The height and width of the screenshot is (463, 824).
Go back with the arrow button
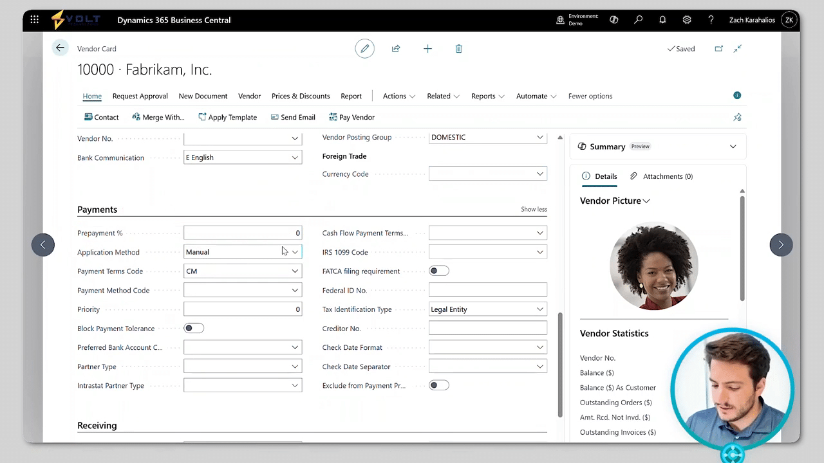60,48
